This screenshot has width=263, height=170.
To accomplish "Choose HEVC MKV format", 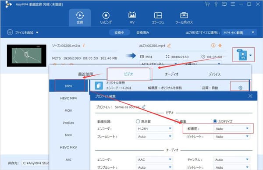I will point(68,147).
